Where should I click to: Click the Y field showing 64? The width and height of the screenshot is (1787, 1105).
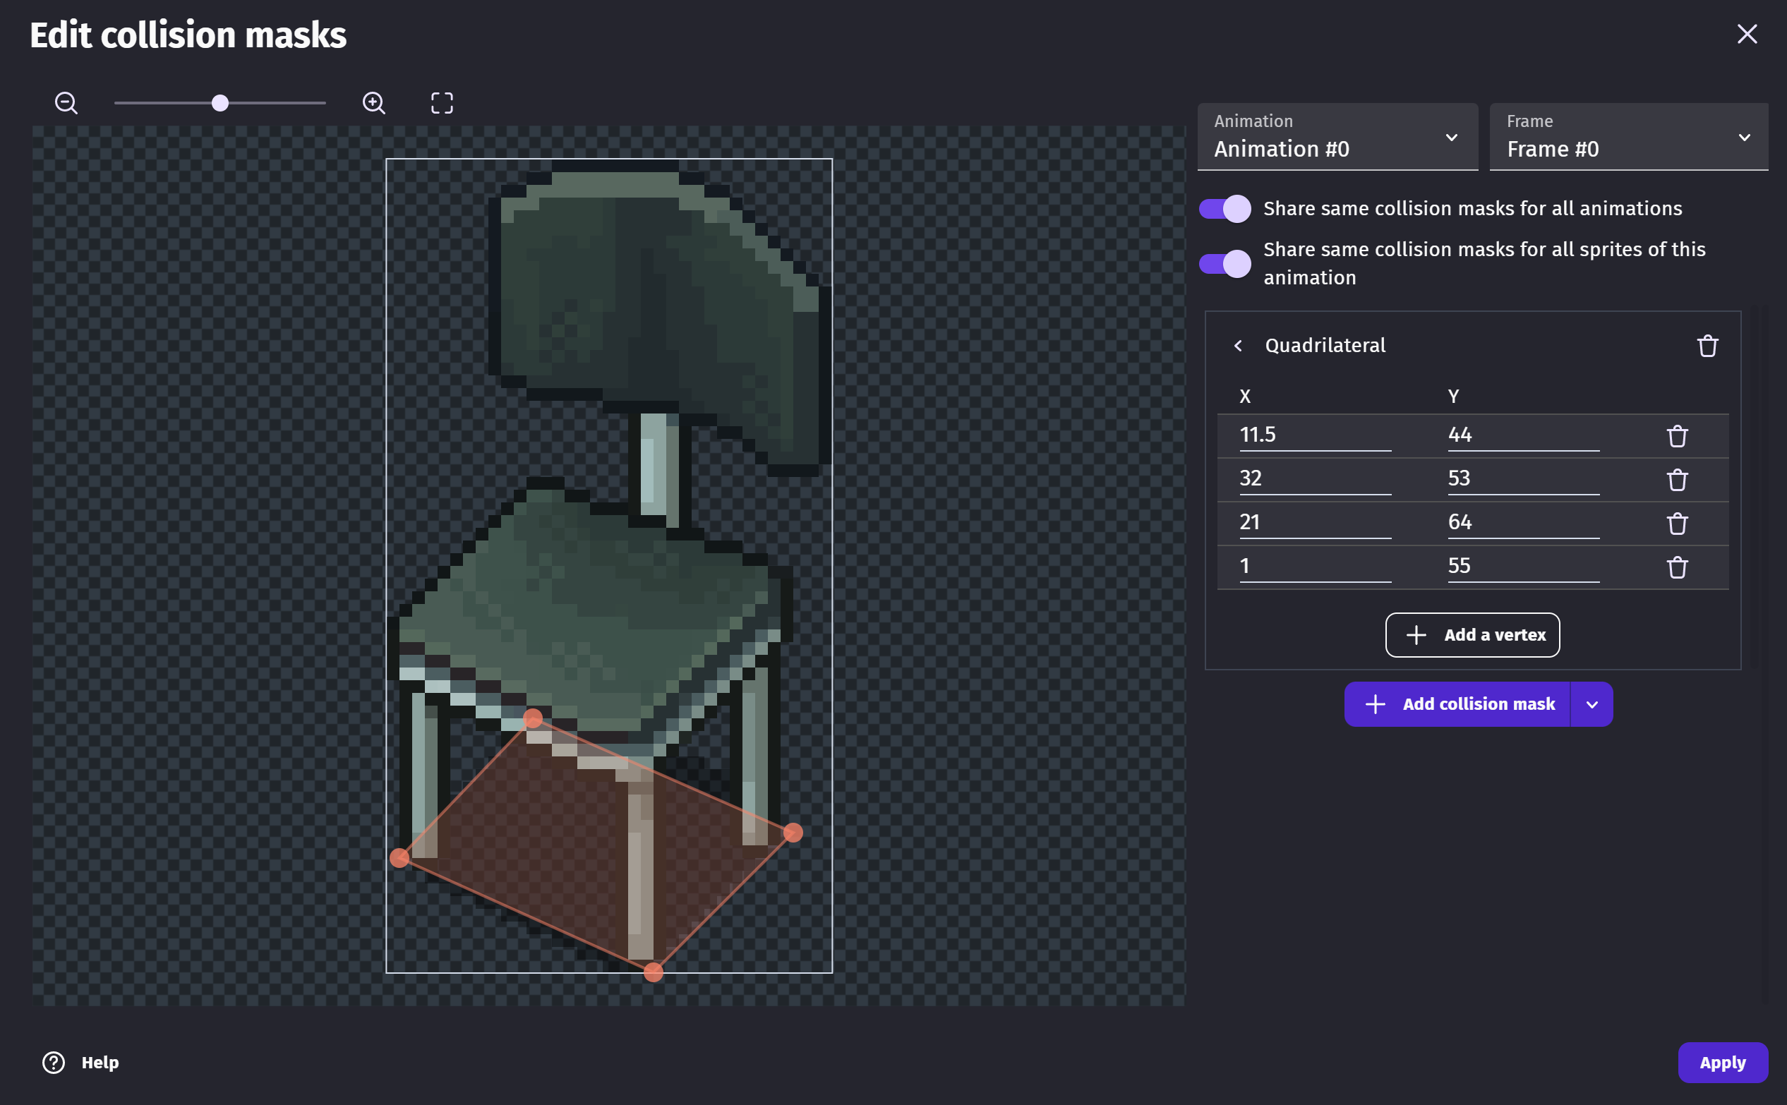1522,523
